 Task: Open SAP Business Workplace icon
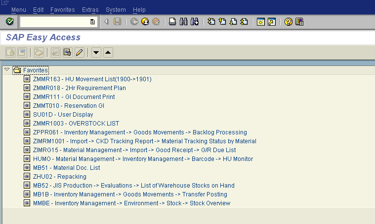(x=39, y=52)
